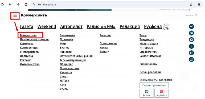Open the Общество link
The image size is (205, 99).
(x=66, y=64)
